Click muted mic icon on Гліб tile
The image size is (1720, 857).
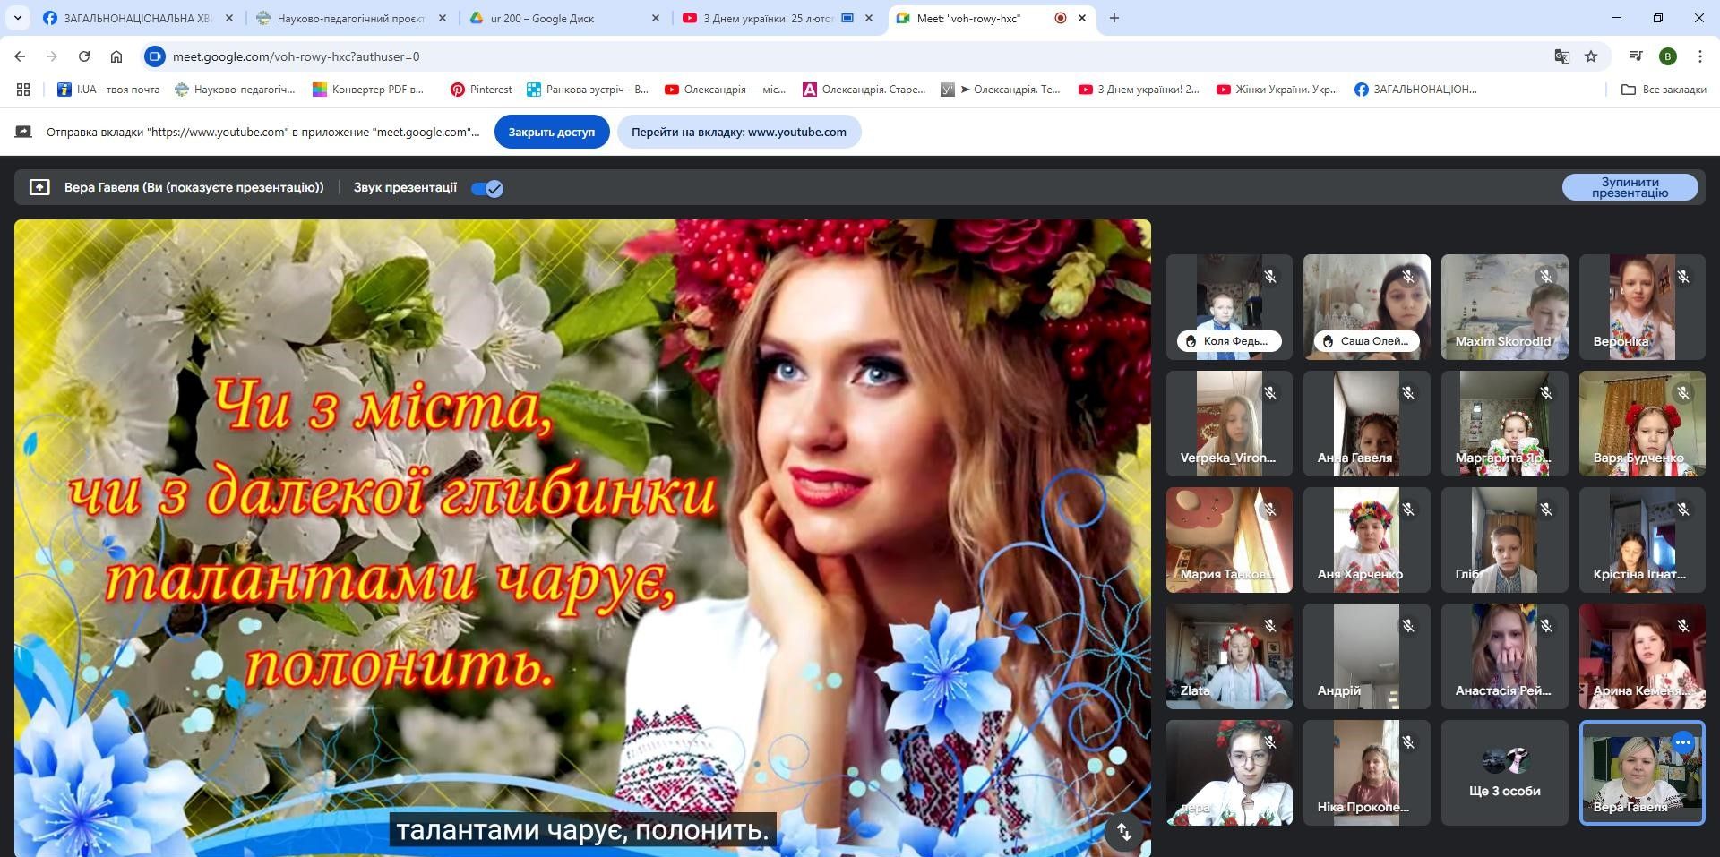(1546, 510)
